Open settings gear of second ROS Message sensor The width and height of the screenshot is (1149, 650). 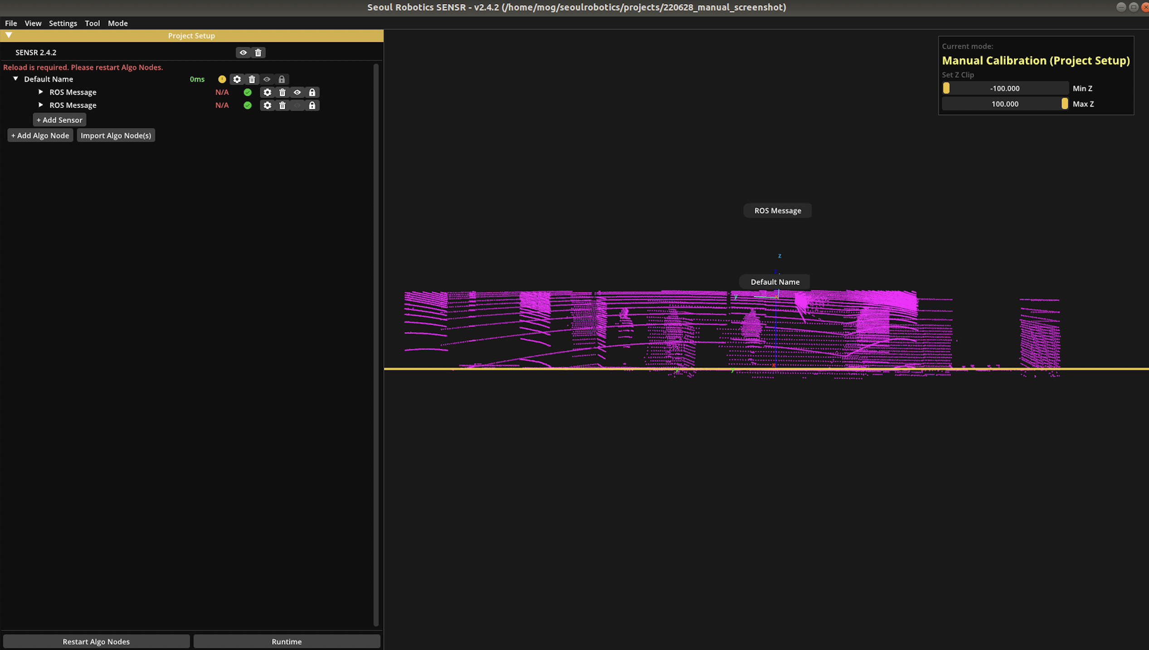(x=268, y=106)
